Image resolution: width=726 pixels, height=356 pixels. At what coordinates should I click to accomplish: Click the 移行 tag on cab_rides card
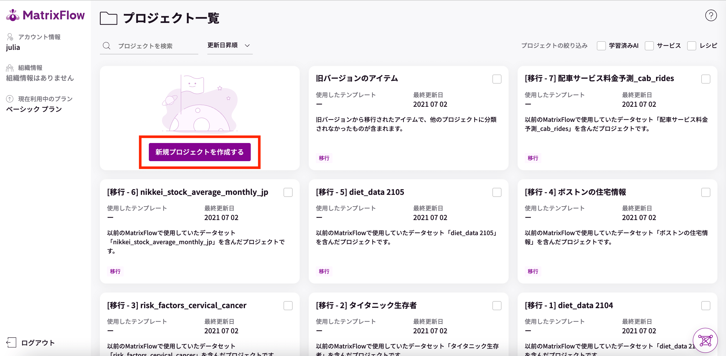[533, 158]
